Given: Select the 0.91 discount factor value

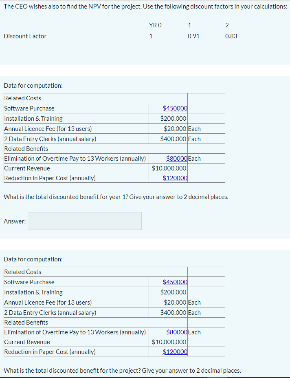Looking at the screenshot, I should tap(193, 36).
